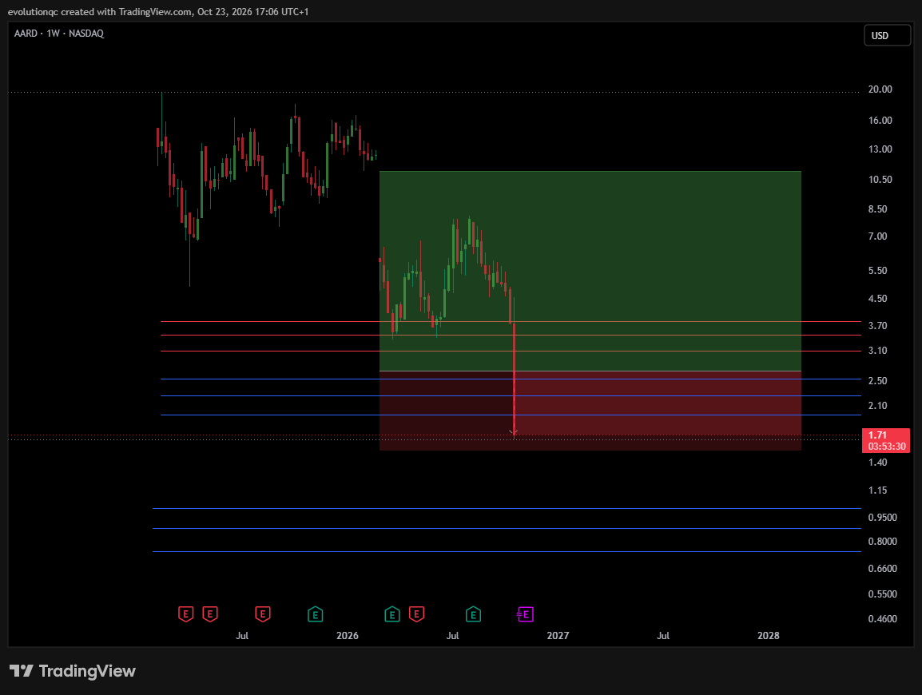Click the Jul label between 2027 and 2028
This screenshot has height=695, width=922.
pos(663,636)
